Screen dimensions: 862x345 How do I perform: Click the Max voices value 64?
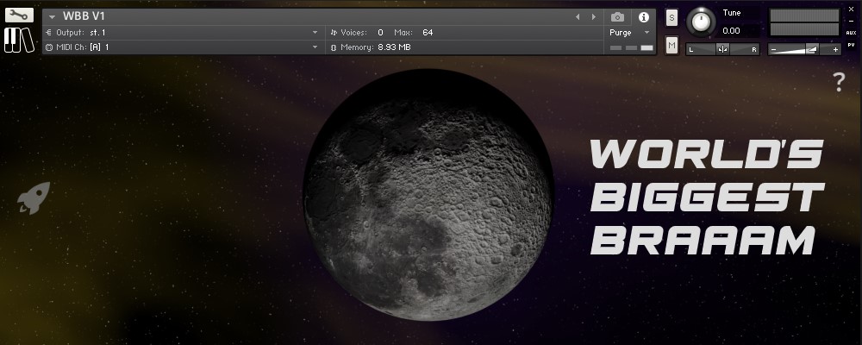[x=428, y=33]
